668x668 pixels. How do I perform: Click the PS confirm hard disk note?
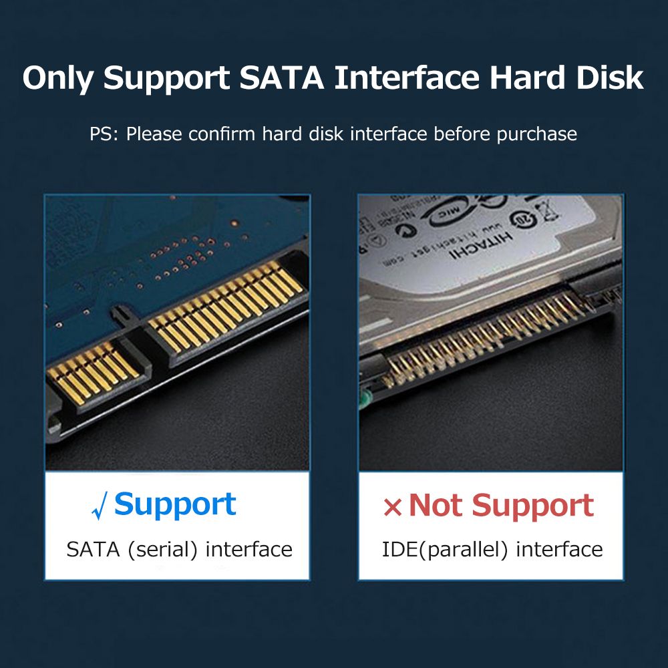(333, 134)
